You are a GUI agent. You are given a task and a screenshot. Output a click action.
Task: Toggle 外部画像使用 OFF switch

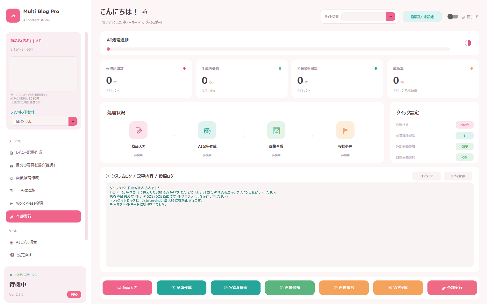click(464, 146)
